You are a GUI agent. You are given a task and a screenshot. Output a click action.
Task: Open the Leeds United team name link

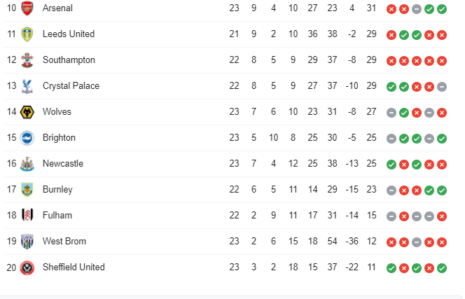[x=69, y=34]
